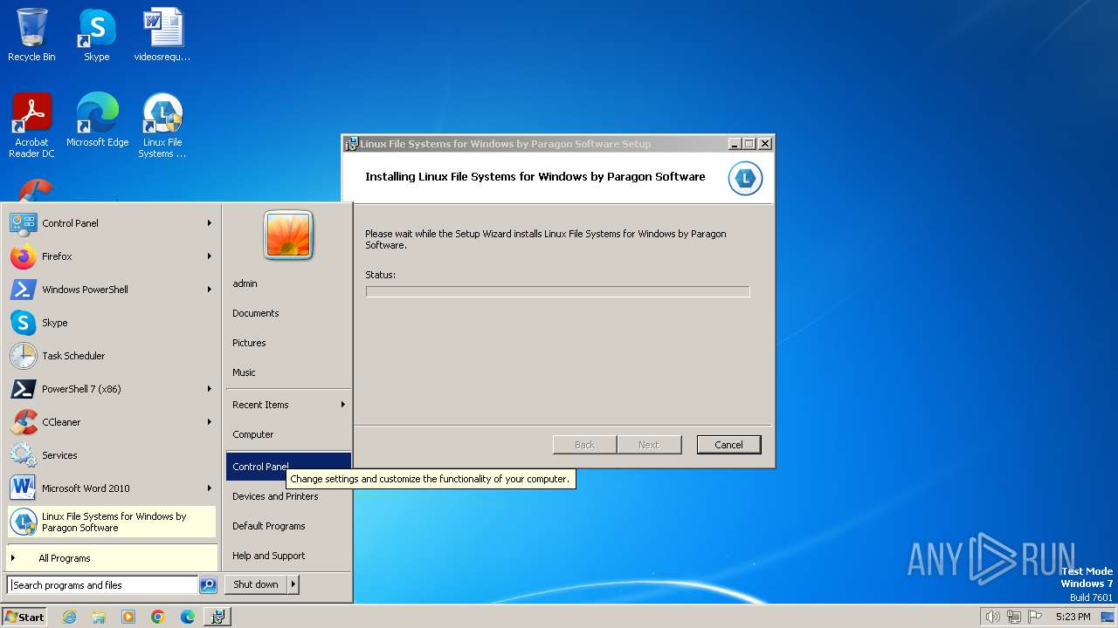Switch to the installer taskbar button
The image size is (1118, 628).
217,617
